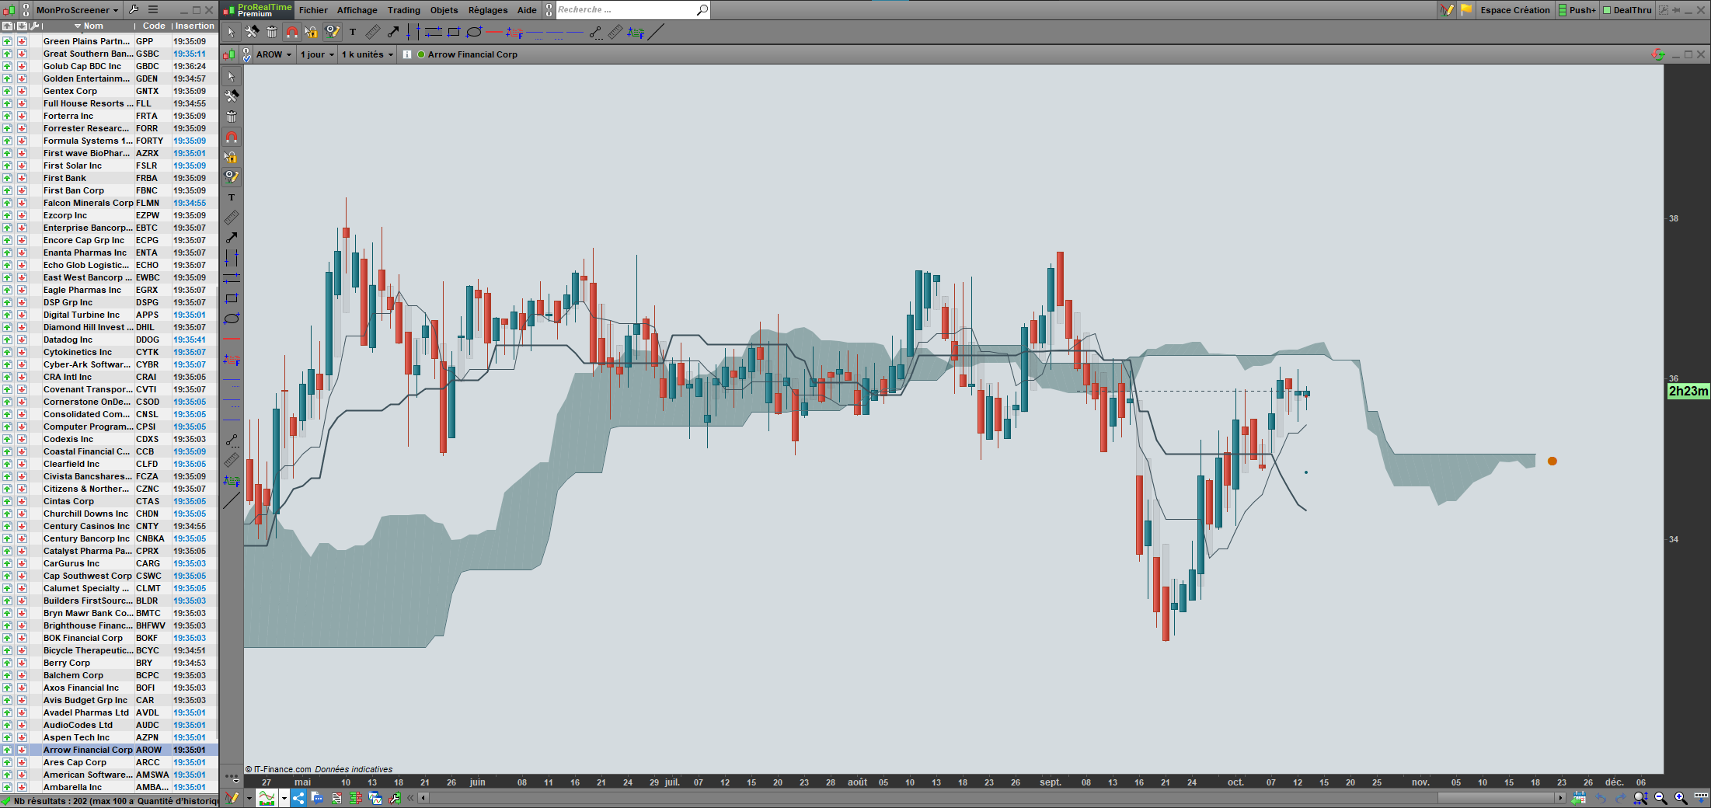Click the zoom out magnifier
Viewport: 1711px width, 808px height.
click(1660, 798)
